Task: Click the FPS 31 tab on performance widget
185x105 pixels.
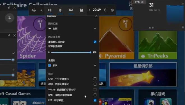Action: coord(139,2)
